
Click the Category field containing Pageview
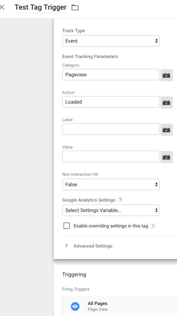click(x=111, y=75)
